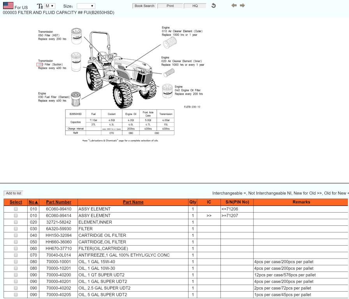Image resolution: width=349 pixels, height=299 pixels.
Task: Tick the checkbox for 70000-40202
Action: 16,288
